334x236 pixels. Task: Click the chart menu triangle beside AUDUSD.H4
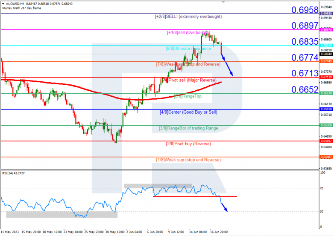tap(3, 4)
